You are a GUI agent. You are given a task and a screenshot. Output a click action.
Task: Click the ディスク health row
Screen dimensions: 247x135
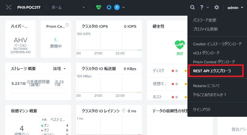(x=167, y=71)
